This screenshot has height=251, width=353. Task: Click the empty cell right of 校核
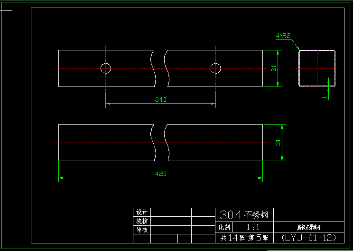[x=171, y=221]
